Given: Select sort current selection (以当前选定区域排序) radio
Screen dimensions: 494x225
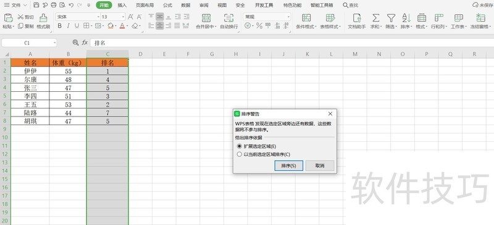Looking at the screenshot, I should tap(240, 154).
